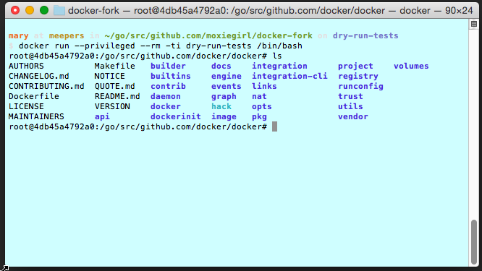482x271 pixels.
Task: Click the integration-cli directory name
Action: (289, 76)
